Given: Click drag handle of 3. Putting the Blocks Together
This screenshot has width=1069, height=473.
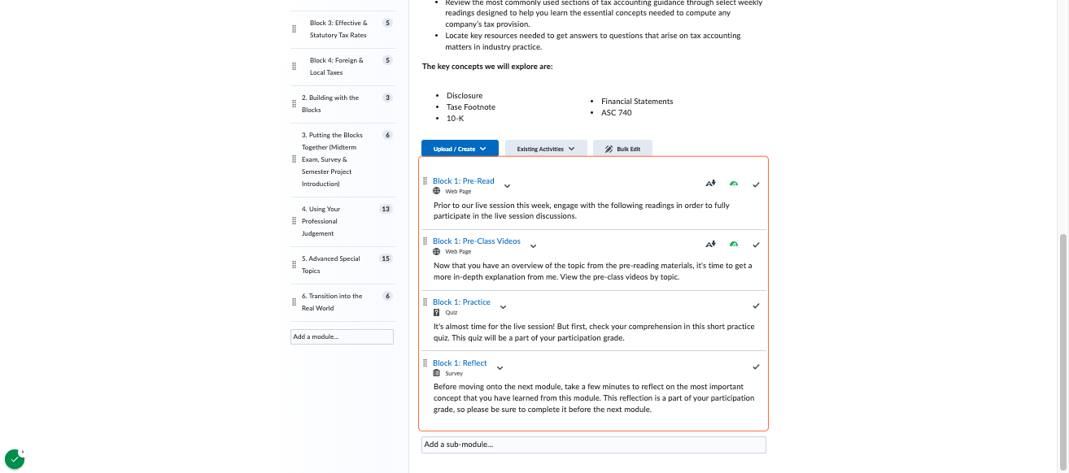Looking at the screenshot, I should (294, 159).
